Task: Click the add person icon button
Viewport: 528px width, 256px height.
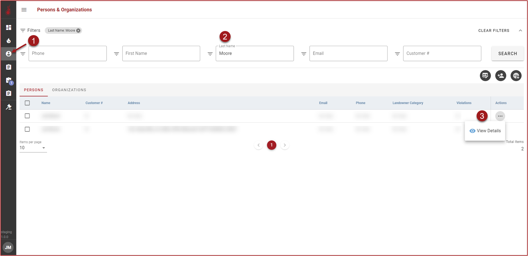Action: coord(500,76)
